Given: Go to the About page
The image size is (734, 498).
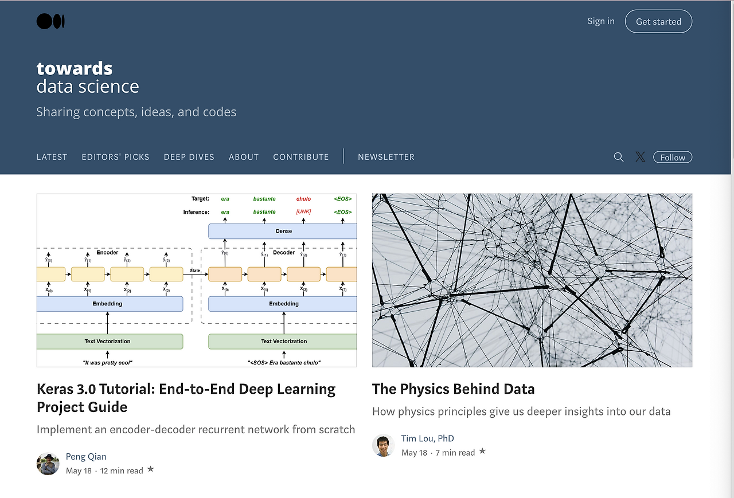Looking at the screenshot, I should tap(244, 157).
